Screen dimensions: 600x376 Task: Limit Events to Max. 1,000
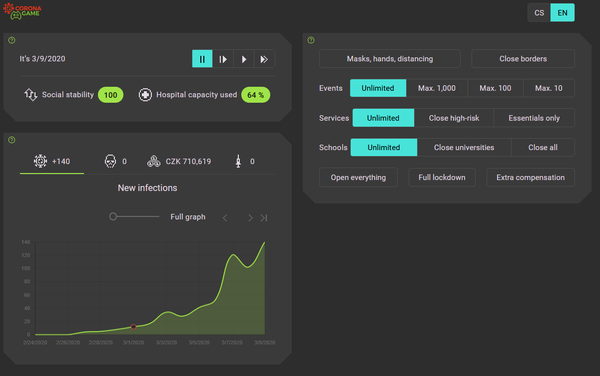click(x=437, y=88)
